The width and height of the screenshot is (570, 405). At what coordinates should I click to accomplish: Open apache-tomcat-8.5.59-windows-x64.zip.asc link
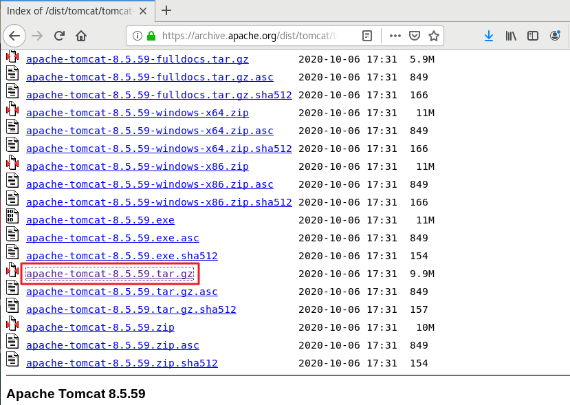(x=150, y=131)
